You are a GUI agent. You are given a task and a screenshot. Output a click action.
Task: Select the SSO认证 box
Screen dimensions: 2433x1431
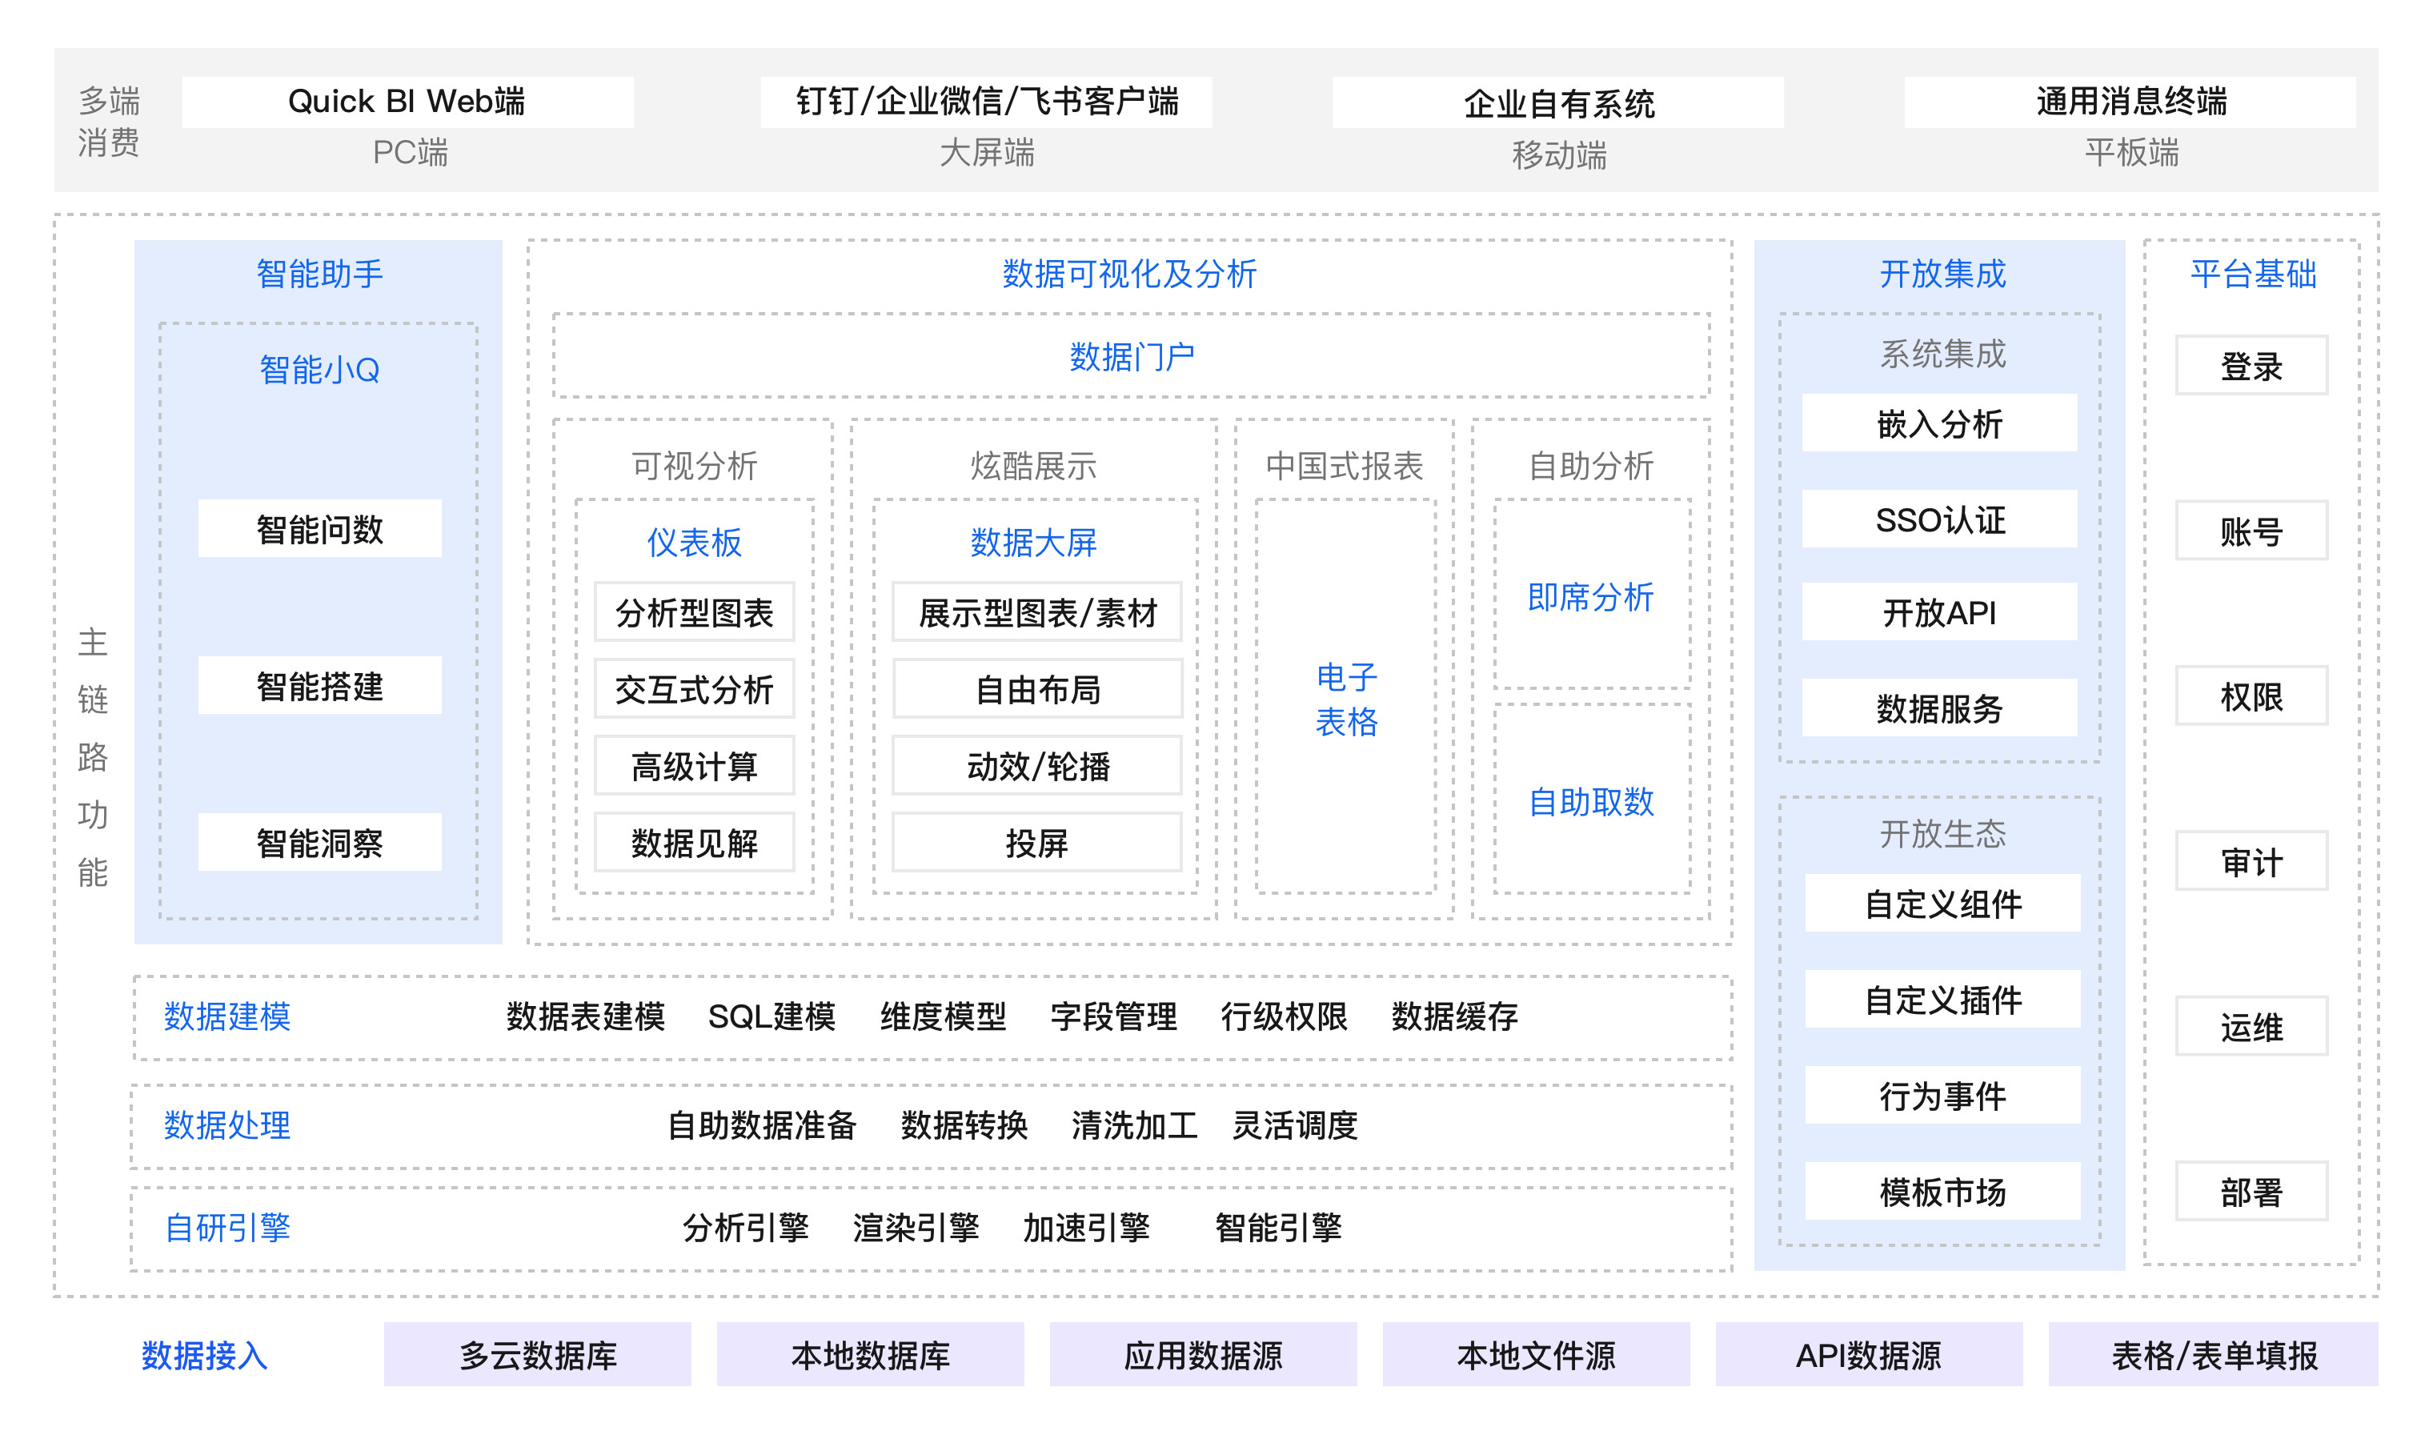[1938, 519]
